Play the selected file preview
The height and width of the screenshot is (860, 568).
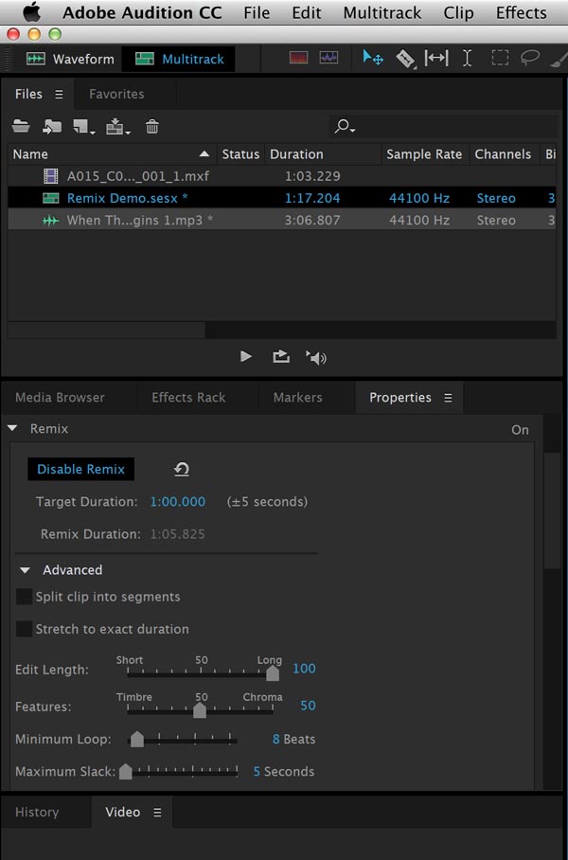(246, 356)
